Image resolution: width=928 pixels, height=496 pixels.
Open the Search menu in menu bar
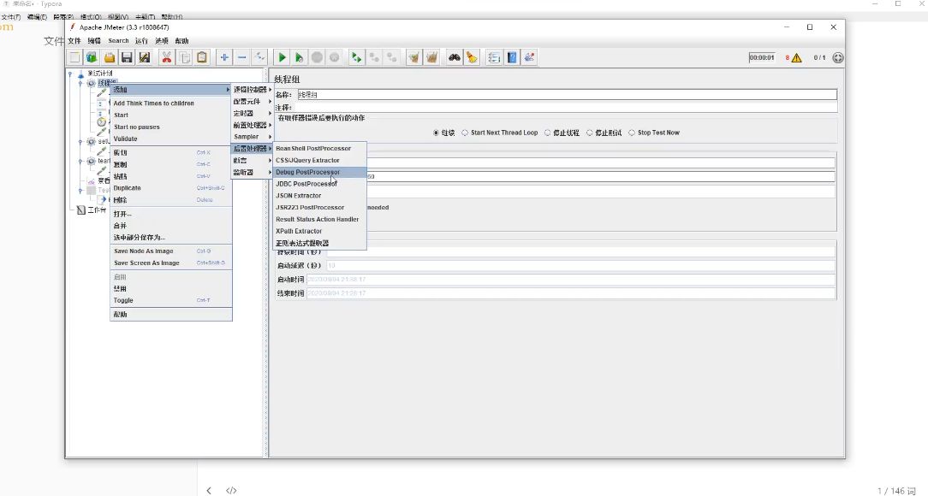point(118,41)
